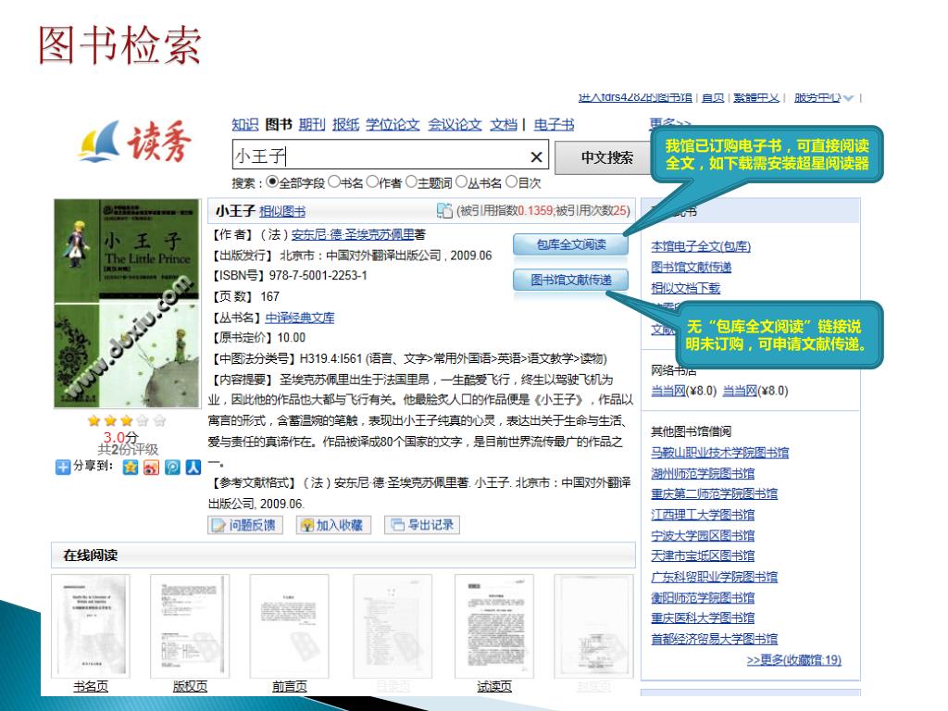Open sidebar 图书馆文献传递 link
The height and width of the screenshot is (711, 948).
click(x=691, y=267)
